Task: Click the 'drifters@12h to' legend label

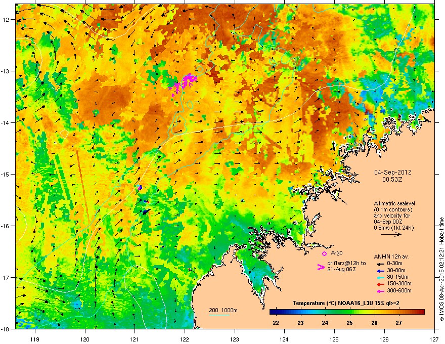Action: pyautogui.click(x=346, y=264)
